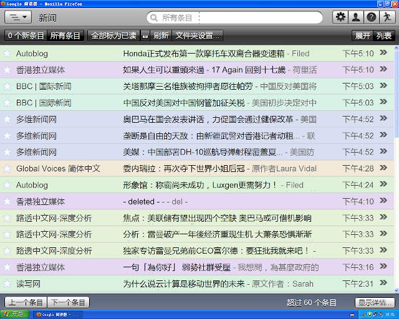Click 下午5:10 time of Honda item

pos(358,54)
